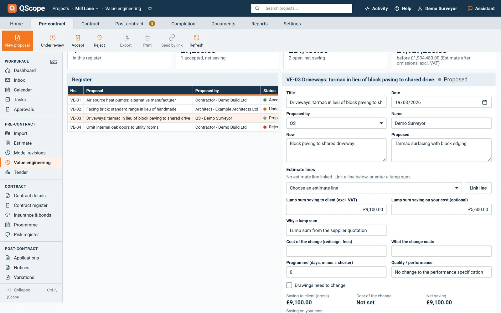Screen dimensions: 501x313
Task: Refresh the value engineering register
Action: click(196, 41)
